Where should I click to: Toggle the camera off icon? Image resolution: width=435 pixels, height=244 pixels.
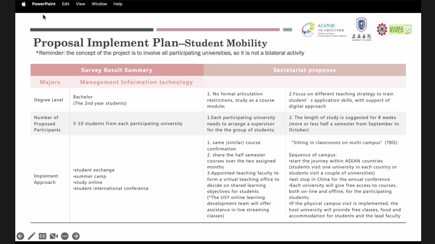pyautogui.click(x=53, y=236)
